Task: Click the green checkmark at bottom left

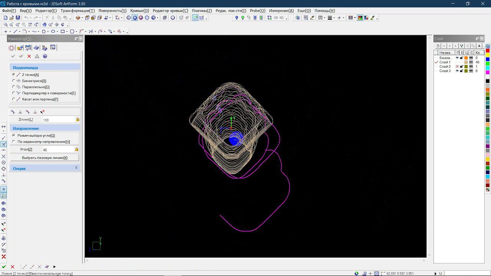Action: [x=4, y=267]
